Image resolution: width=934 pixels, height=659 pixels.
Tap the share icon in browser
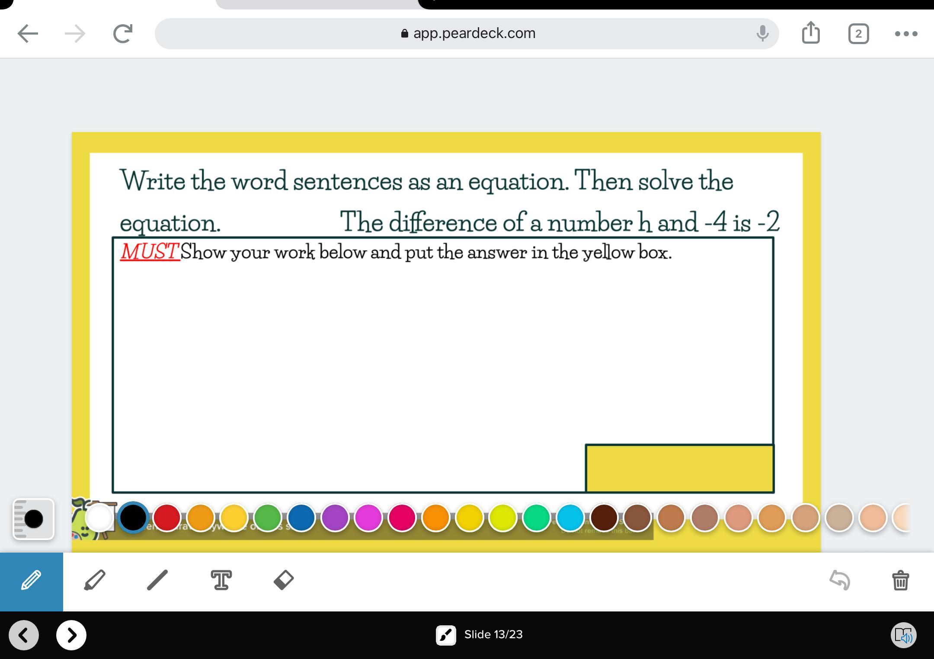811,33
